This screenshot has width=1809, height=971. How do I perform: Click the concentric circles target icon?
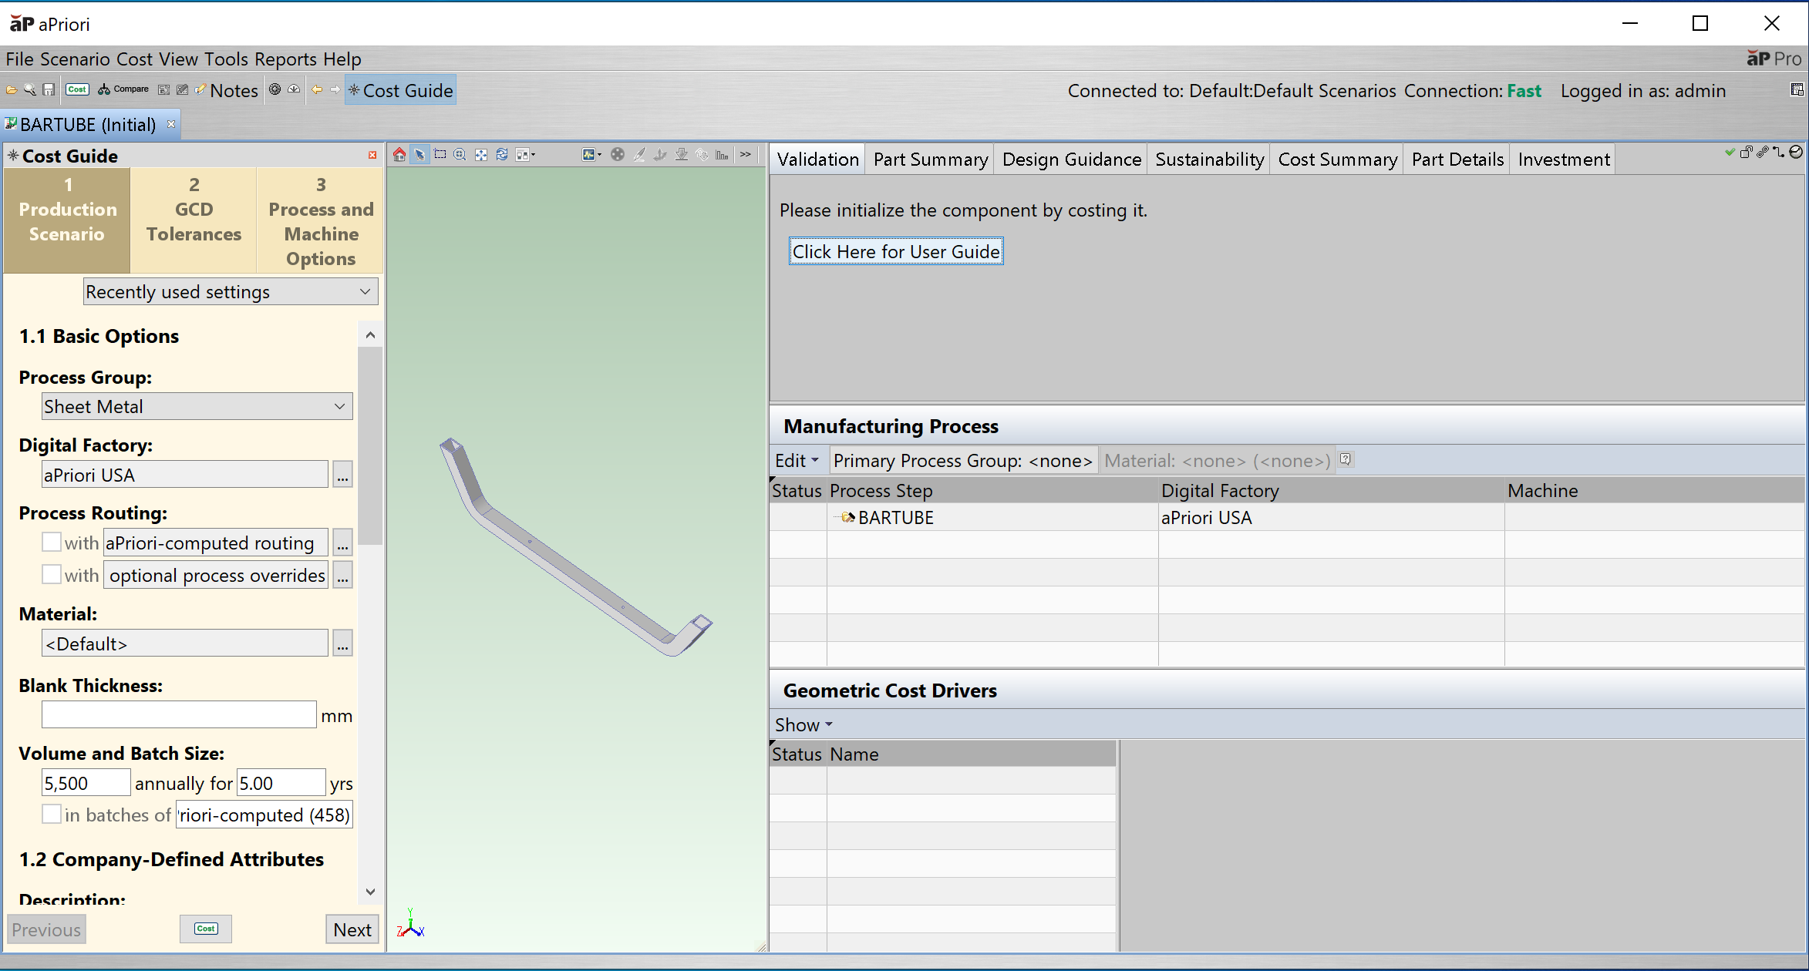(x=275, y=89)
